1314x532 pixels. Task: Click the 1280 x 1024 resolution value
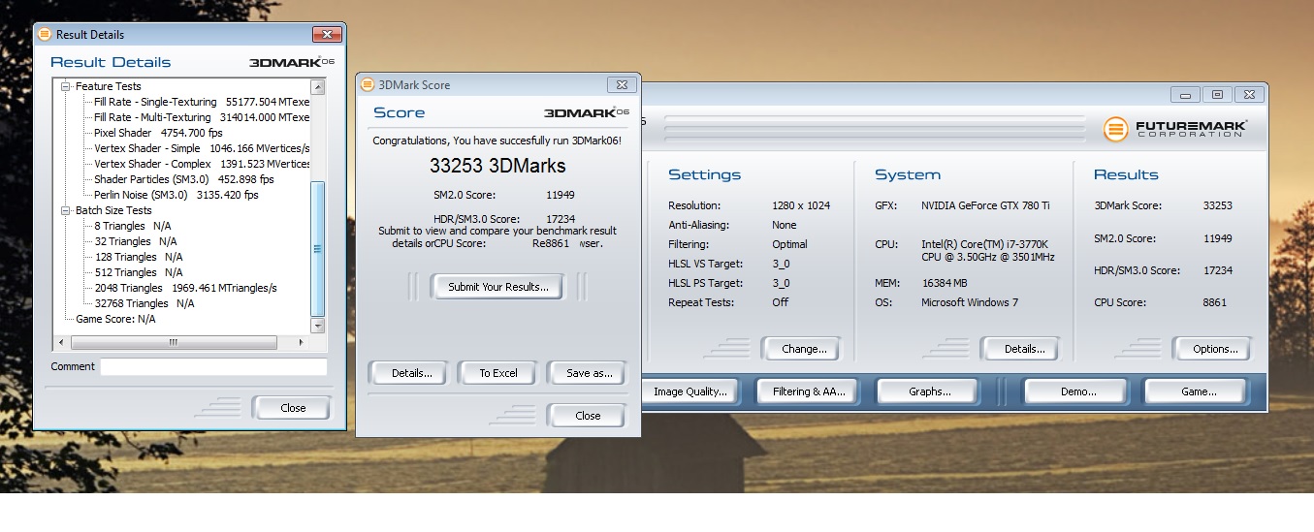pos(800,205)
